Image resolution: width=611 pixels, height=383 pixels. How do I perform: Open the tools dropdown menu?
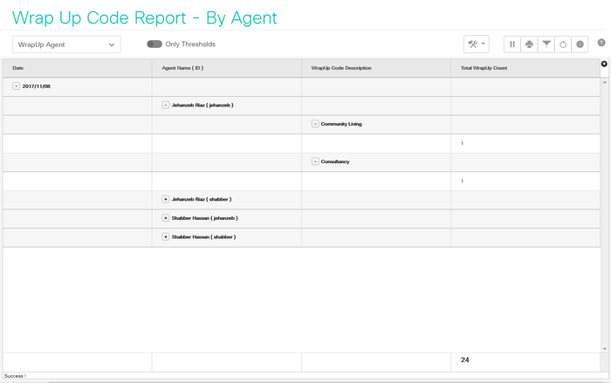477,44
